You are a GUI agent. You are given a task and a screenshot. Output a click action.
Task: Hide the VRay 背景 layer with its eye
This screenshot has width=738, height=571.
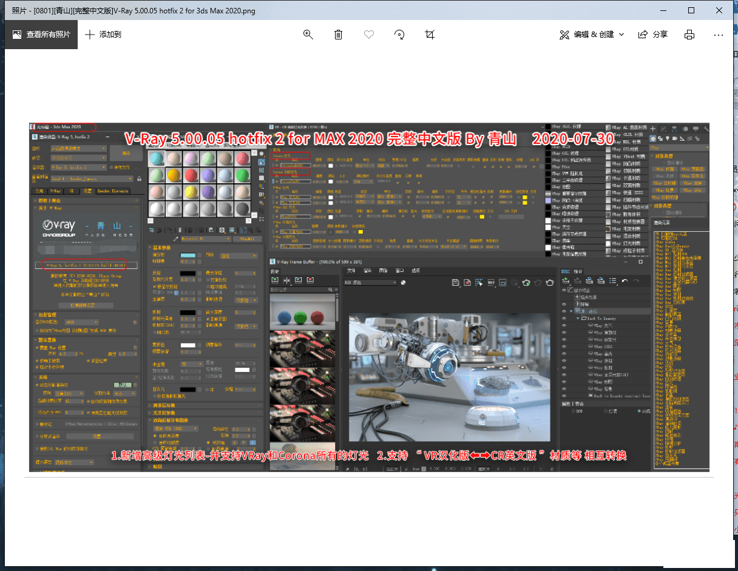564,389
